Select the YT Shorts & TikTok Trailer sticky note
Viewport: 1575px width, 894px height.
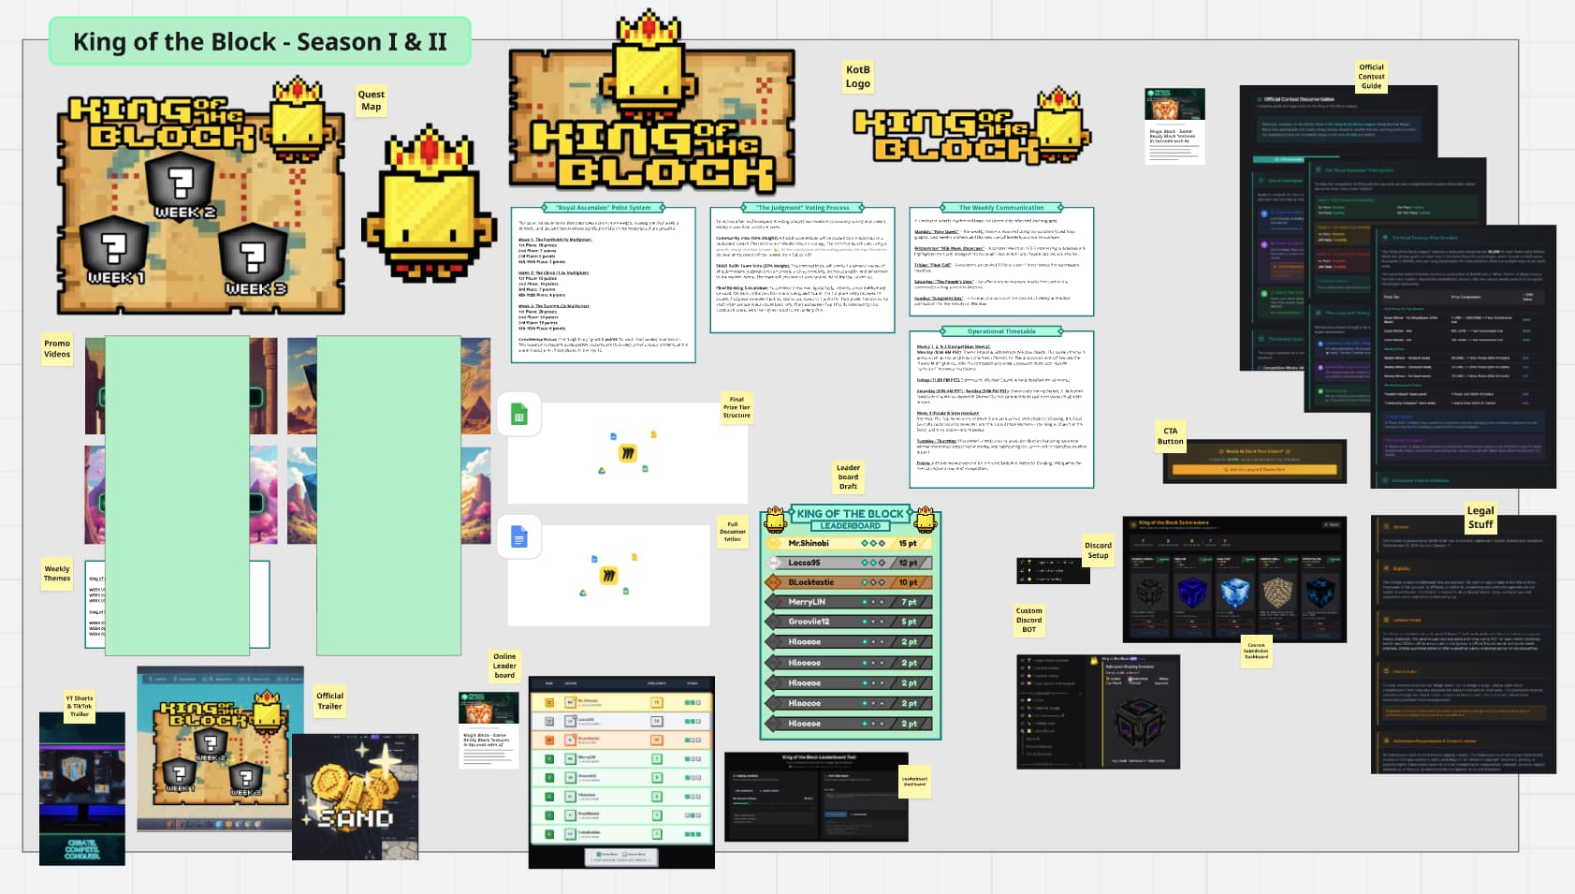80,706
